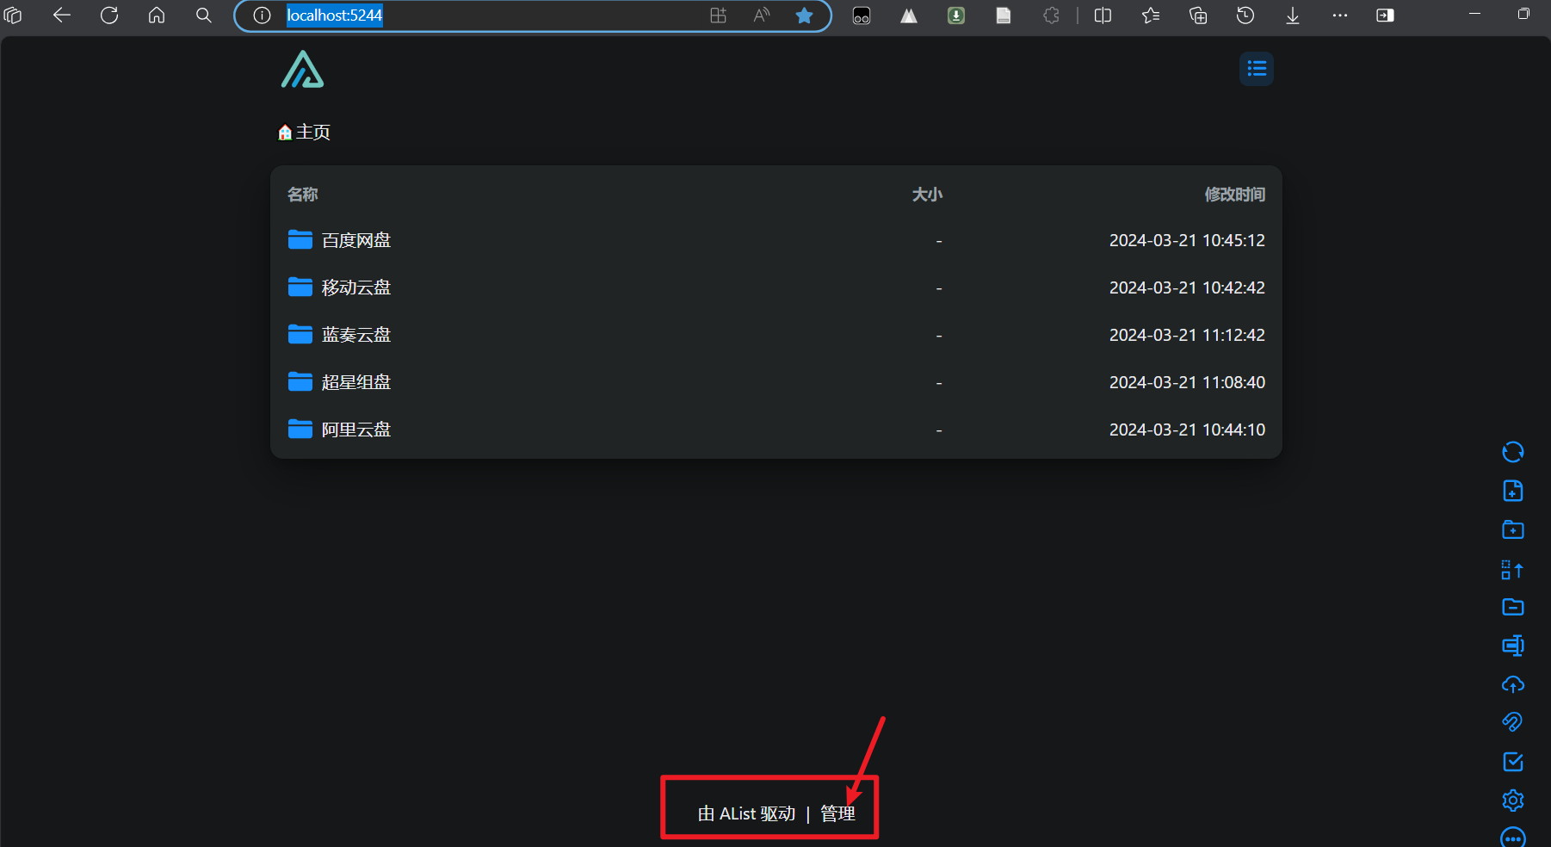Open the 由 AList 驱动 link
Image resolution: width=1551 pixels, height=847 pixels.
[x=746, y=813]
